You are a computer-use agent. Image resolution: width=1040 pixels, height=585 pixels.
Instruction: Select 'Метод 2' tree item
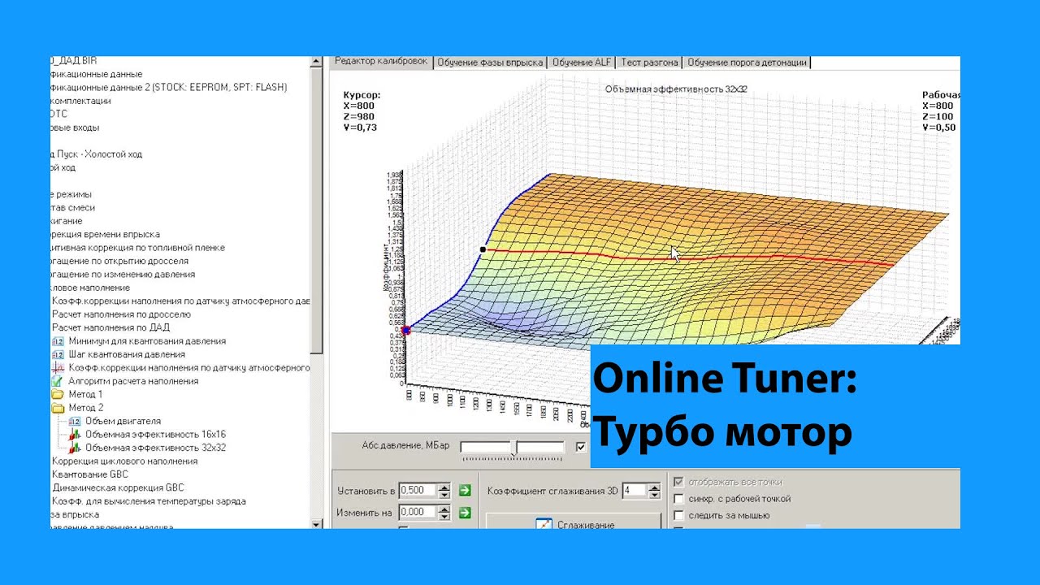click(85, 408)
